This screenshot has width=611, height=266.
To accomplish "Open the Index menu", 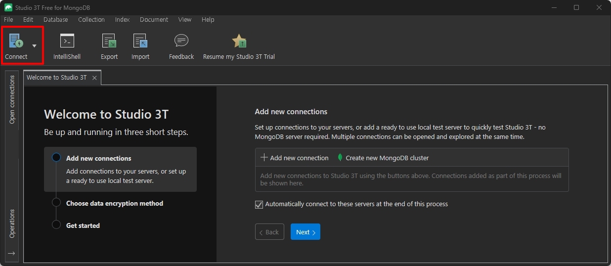I will [122, 20].
